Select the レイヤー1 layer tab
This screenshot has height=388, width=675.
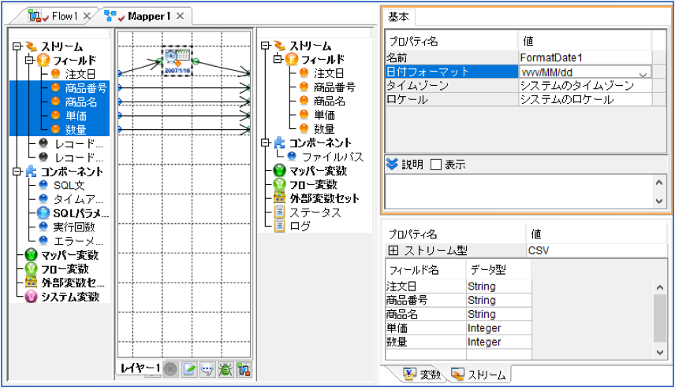click(x=140, y=368)
